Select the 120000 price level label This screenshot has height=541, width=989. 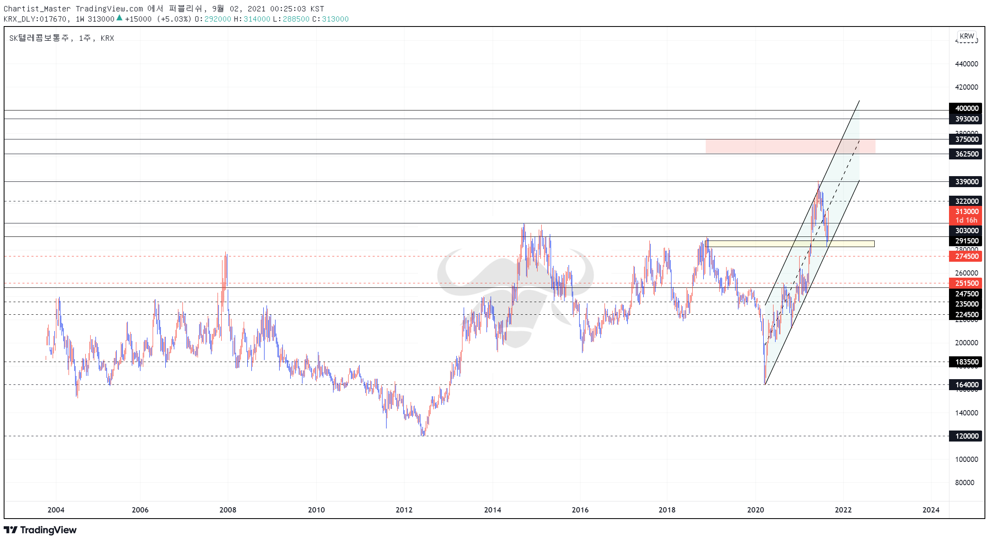pyautogui.click(x=966, y=436)
